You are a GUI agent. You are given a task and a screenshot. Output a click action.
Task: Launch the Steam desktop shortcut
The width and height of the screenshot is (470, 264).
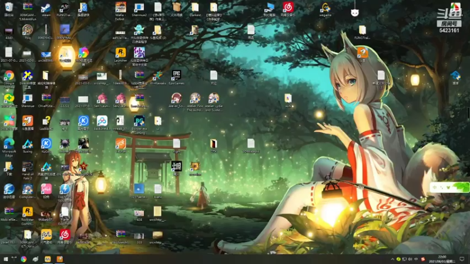[46, 9]
